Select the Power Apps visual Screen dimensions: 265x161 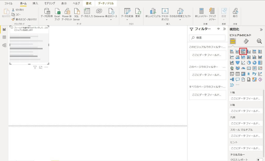coord(260,79)
